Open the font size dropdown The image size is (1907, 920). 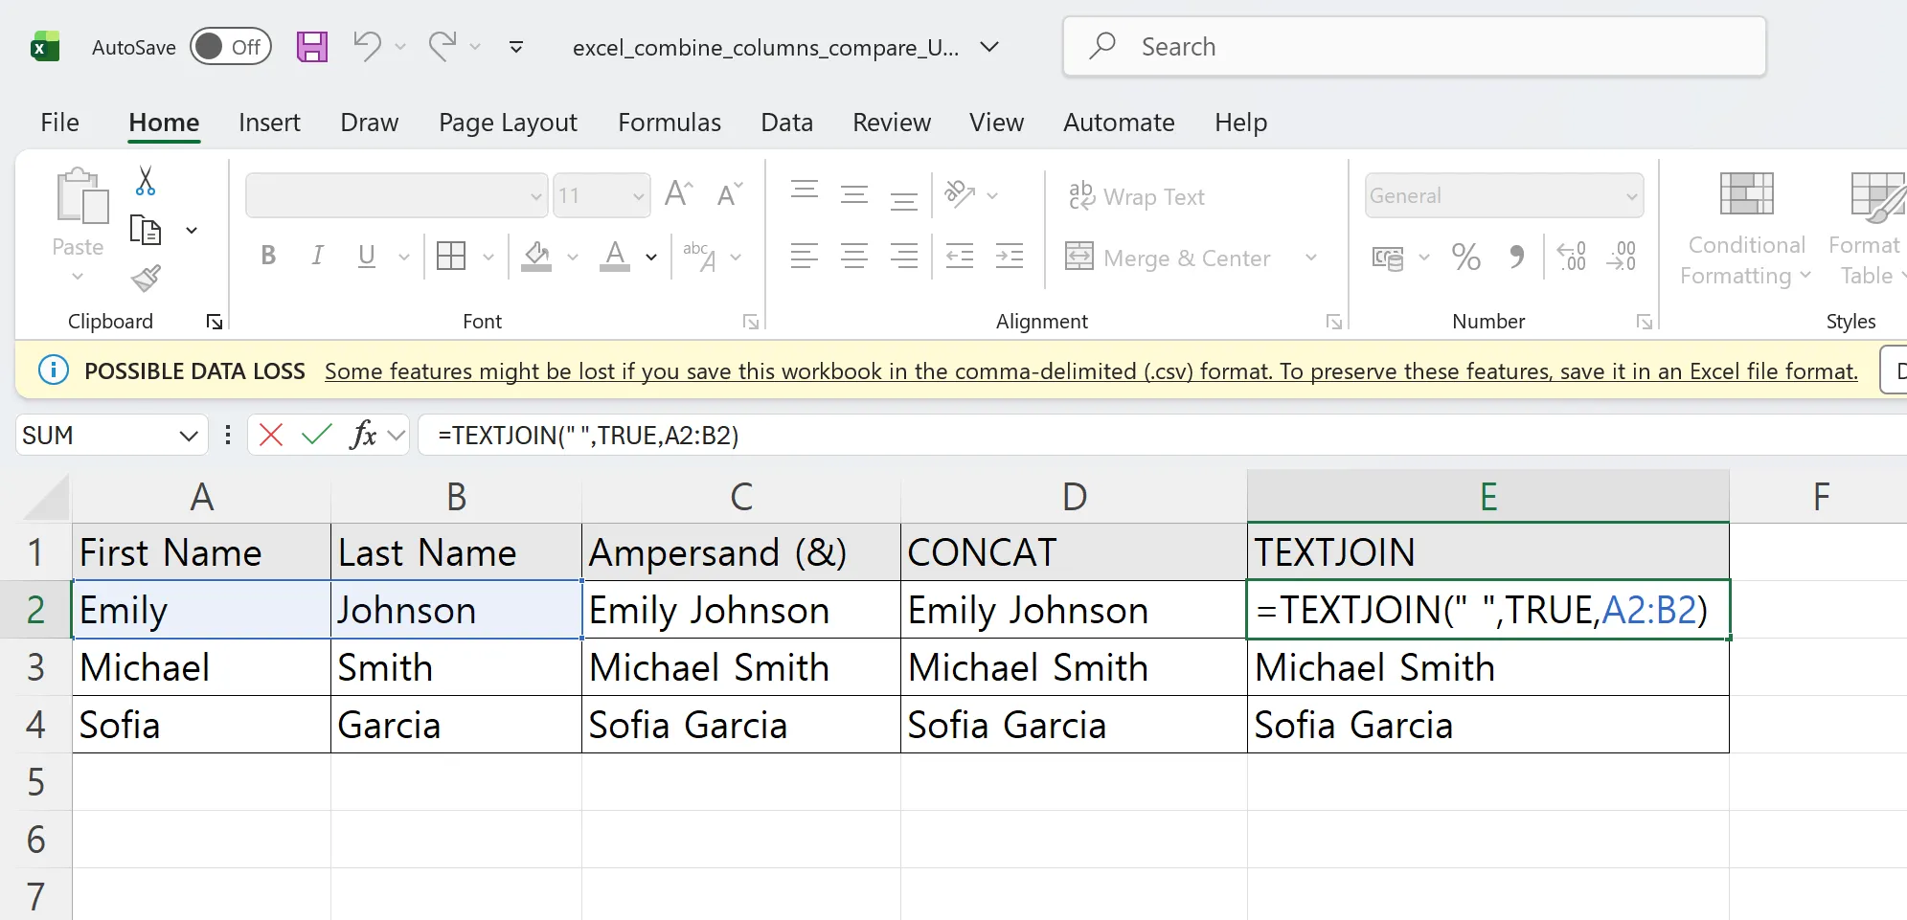click(637, 194)
